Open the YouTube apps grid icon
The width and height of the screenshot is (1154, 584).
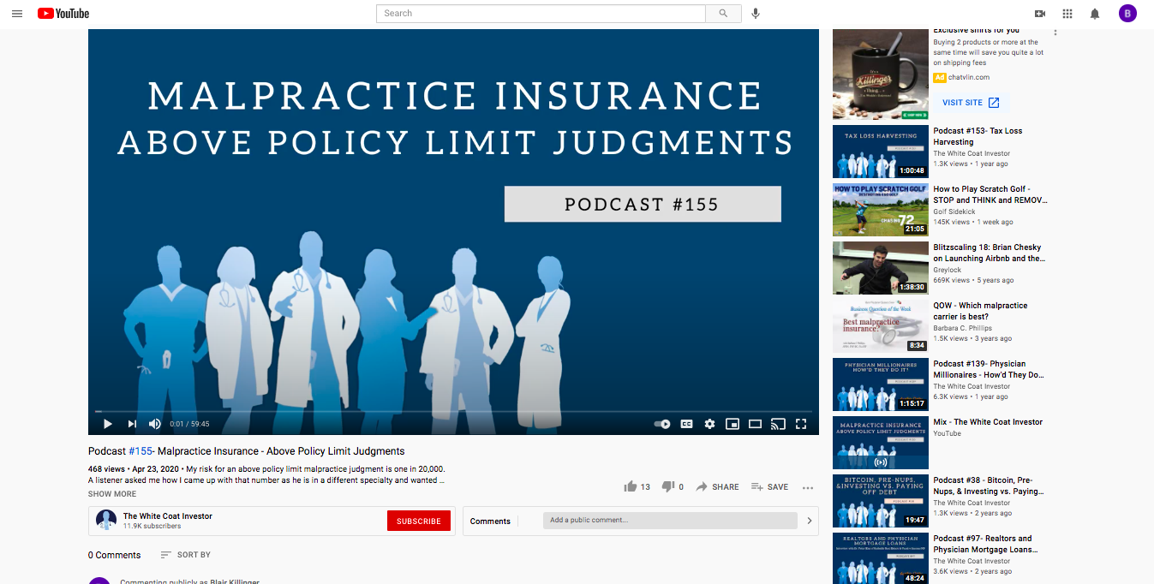pyautogui.click(x=1067, y=14)
